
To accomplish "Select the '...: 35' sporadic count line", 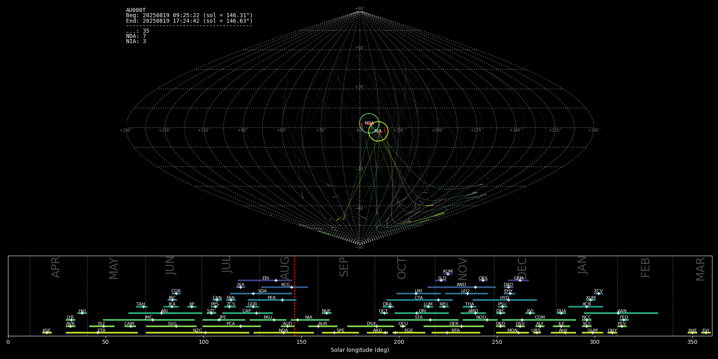I will (138, 31).
